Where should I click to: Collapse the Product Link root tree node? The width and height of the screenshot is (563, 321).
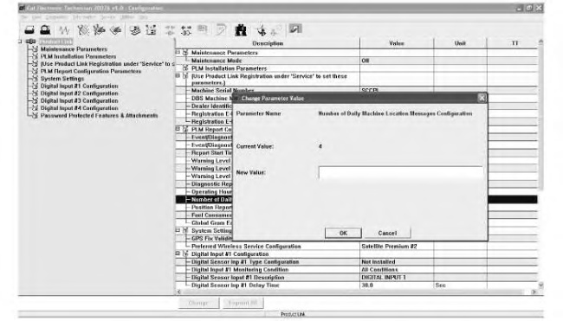[21, 42]
